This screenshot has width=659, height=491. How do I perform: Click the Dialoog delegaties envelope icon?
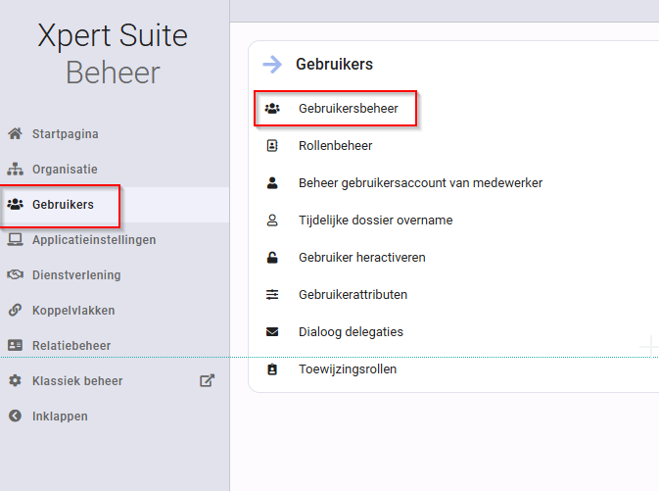pyautogui.click(x=272, y=332)
